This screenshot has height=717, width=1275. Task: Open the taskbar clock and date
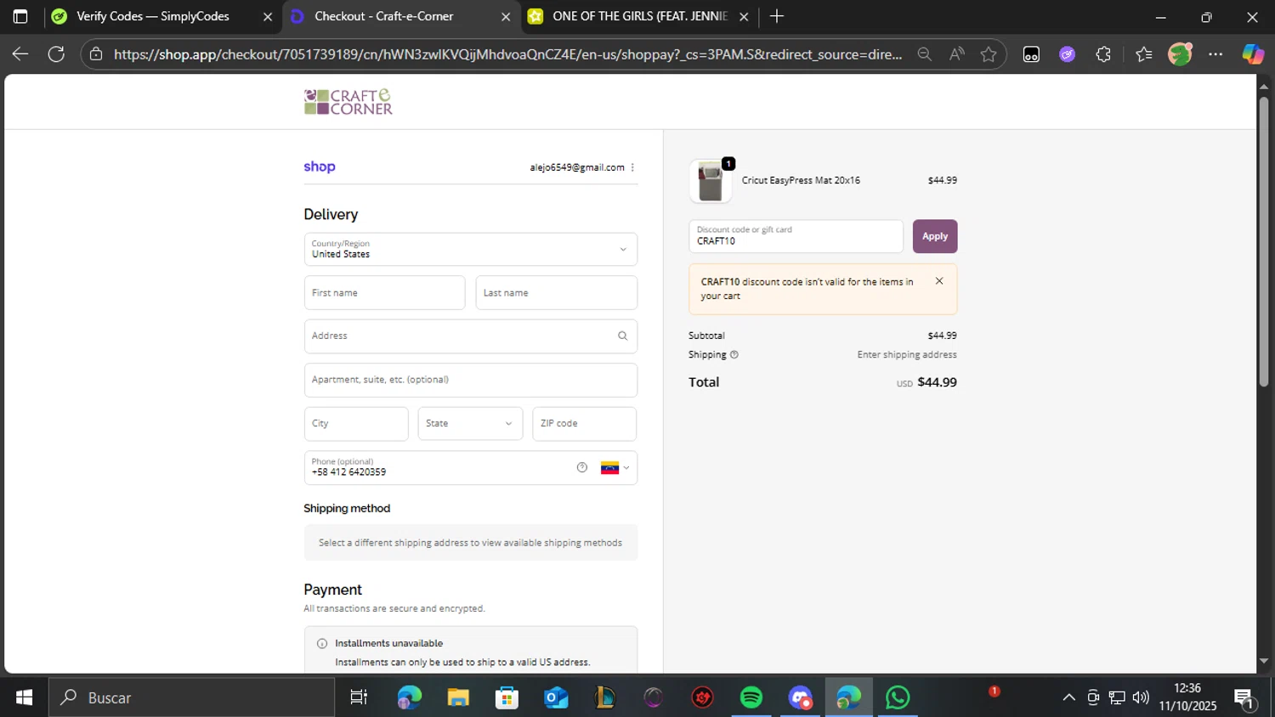point(1187,697)
